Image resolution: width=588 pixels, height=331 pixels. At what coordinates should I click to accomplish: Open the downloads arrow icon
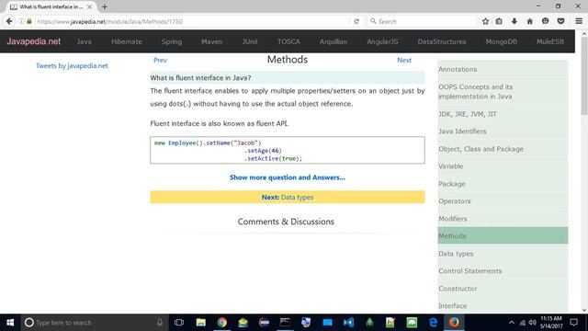tap(514, 21)
